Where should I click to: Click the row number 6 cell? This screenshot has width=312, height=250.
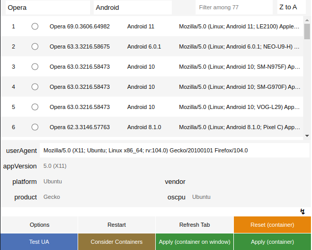click(x=13, y=127)
